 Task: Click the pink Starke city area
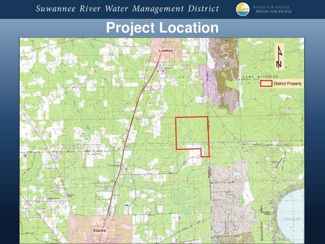100,229
